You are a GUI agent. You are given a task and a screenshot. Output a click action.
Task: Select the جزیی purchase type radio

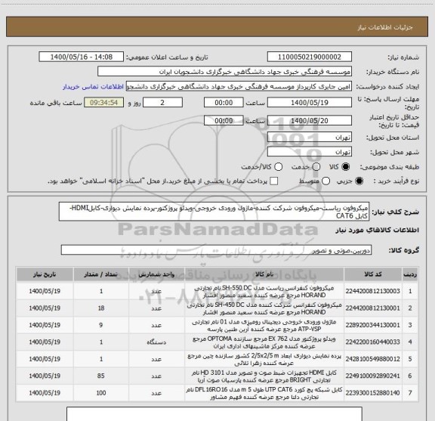359,181
